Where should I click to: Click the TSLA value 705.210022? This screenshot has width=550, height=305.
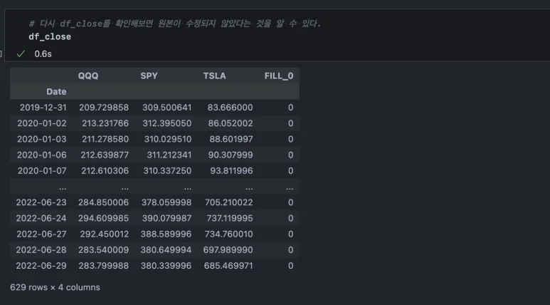pos(228,202)
